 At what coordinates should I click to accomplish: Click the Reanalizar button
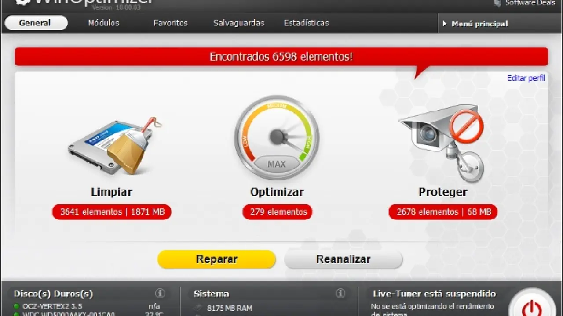pos(343,259)
